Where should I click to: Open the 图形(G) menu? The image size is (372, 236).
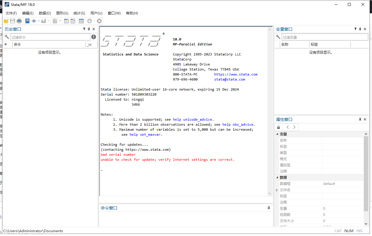pos(62,13)
